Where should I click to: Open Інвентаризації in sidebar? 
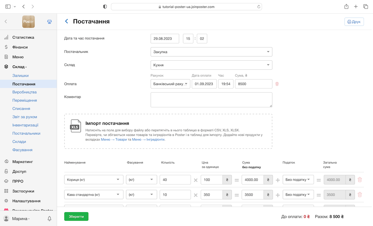tap(25, 125)
